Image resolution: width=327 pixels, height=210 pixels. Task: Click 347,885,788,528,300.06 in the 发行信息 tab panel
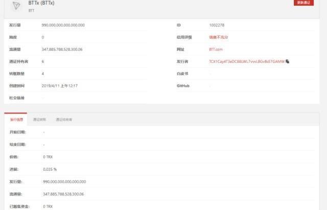63,194
